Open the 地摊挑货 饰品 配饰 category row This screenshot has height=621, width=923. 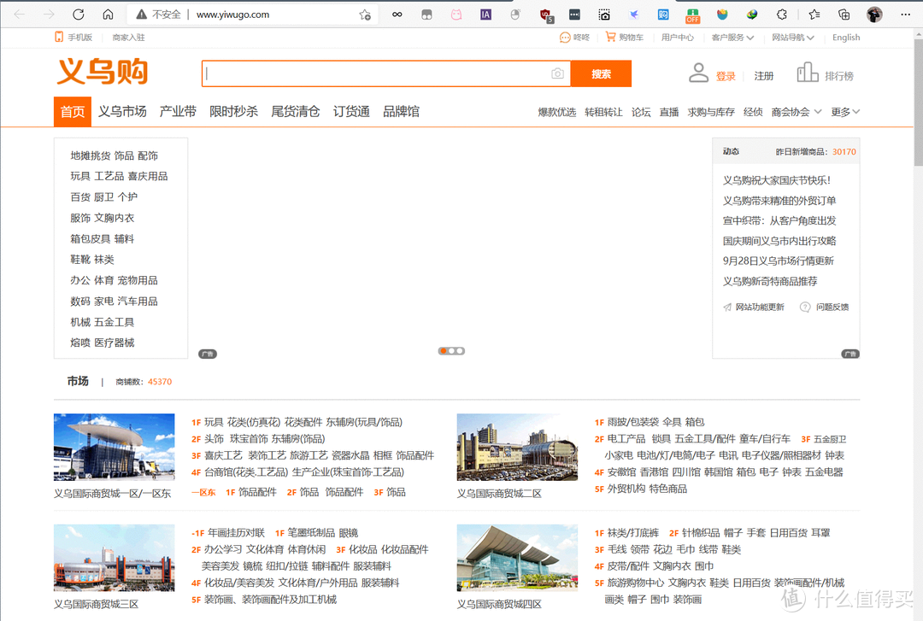click(115, 155)
